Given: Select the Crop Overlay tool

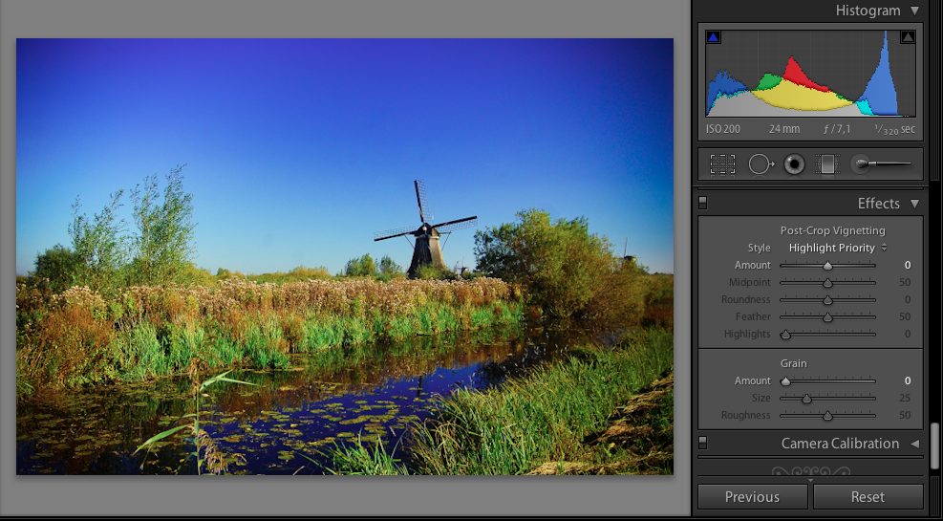Looking at the screenshot, I should click(x=722, y=163).
